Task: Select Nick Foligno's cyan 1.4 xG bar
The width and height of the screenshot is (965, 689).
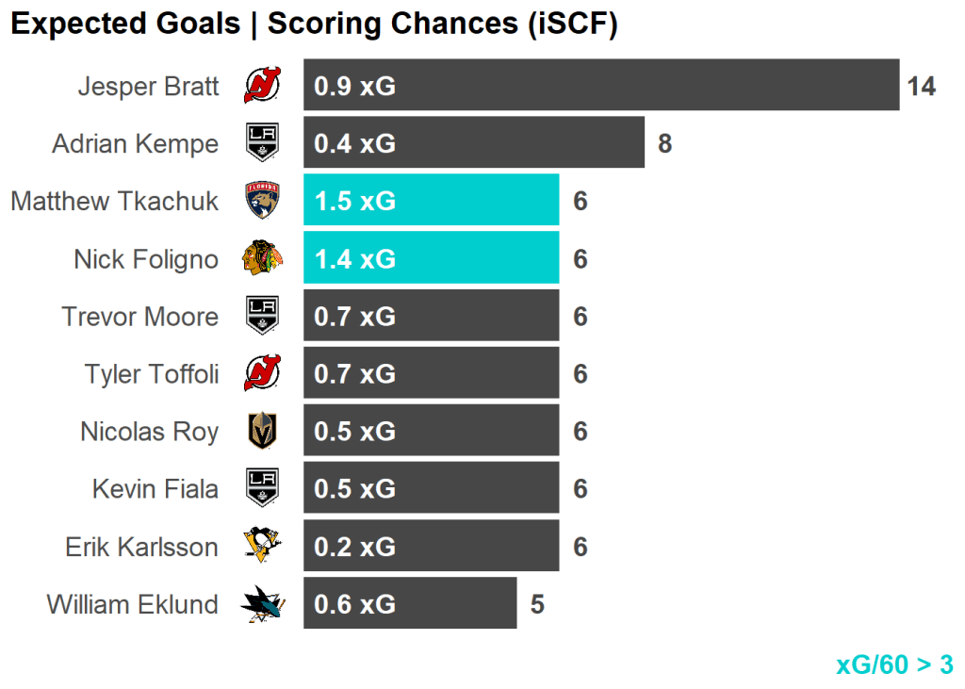Action: [431, 258]
